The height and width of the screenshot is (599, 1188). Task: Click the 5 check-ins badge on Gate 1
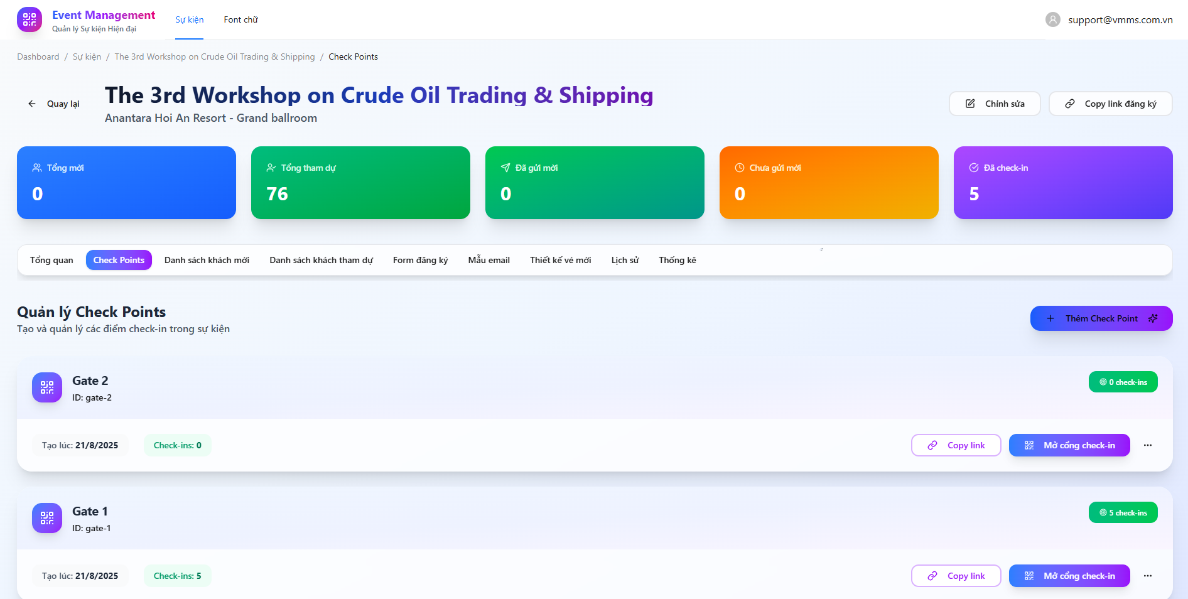tap(1123, 513)
